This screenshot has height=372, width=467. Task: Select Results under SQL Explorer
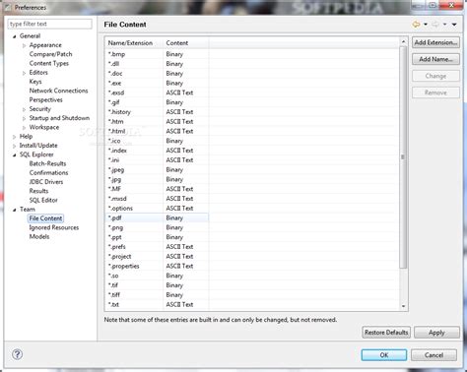(38, 191)
